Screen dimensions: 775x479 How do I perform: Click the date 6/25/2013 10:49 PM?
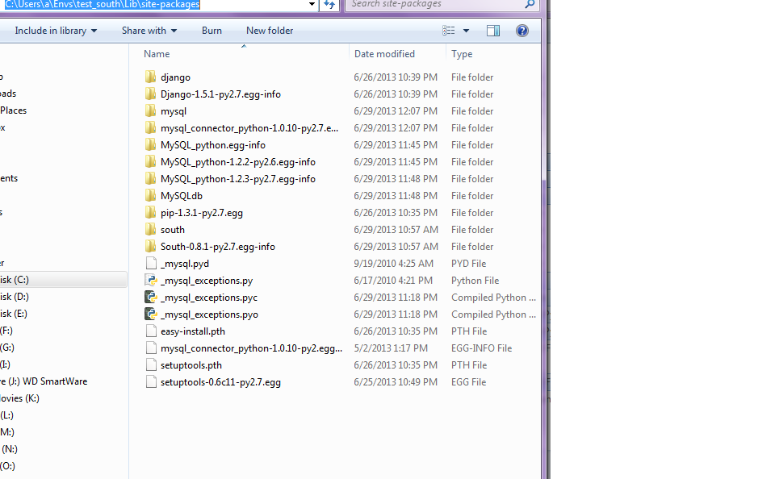coord(396,381)
